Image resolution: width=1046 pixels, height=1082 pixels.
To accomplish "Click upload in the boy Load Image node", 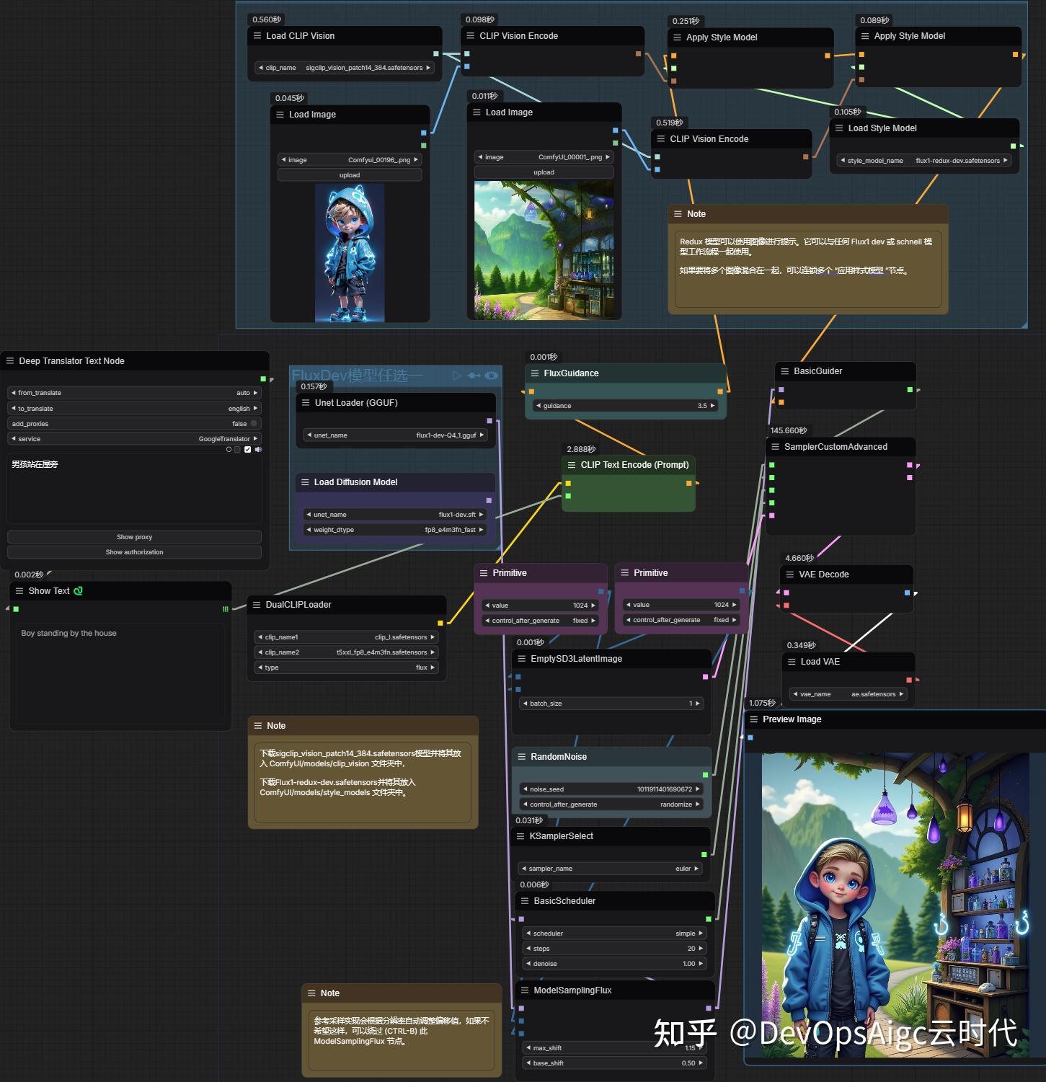I will click(x=349, y=174).
